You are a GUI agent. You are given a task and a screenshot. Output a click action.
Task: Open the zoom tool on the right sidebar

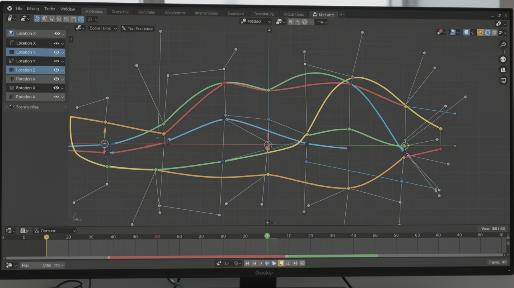point(503,45)
